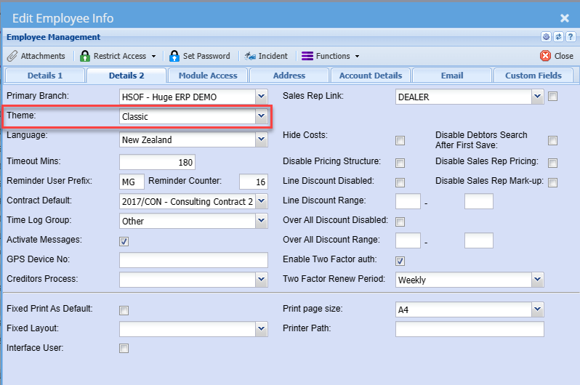
Task: Expand the Two Factor Renew Period dropdown
Action: (x=538, y=280)
